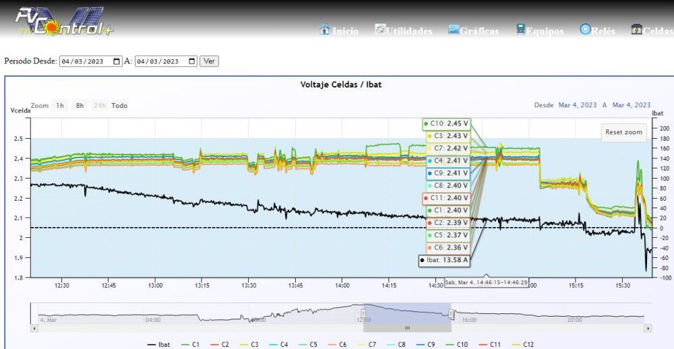Click the Voltaje Celdas / Ibat chart title
This screenshot has height=349, width=674.
click(341, 84)
